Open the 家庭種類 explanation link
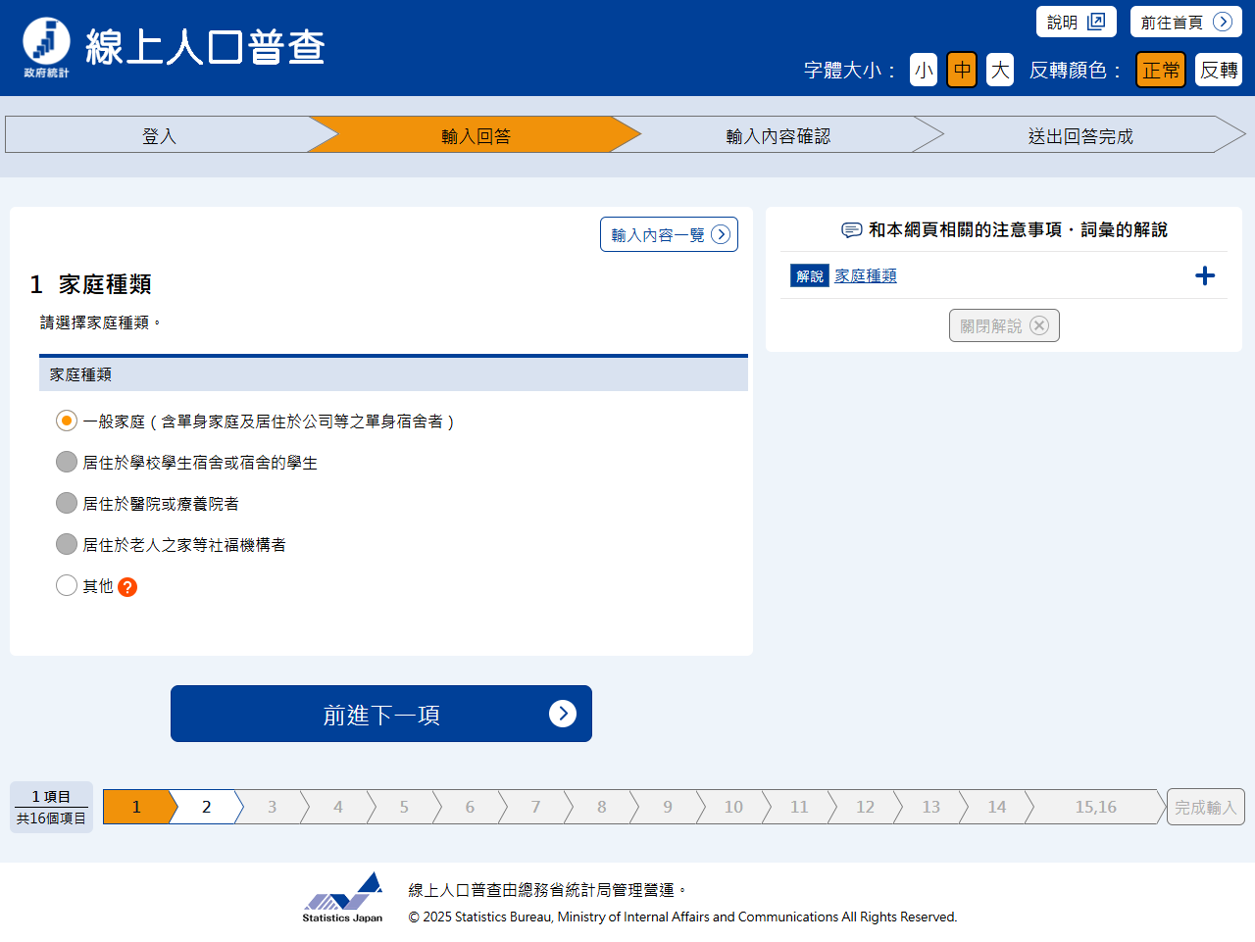The width and height of the screenshot is (1255, 942). tap(865, 276)
